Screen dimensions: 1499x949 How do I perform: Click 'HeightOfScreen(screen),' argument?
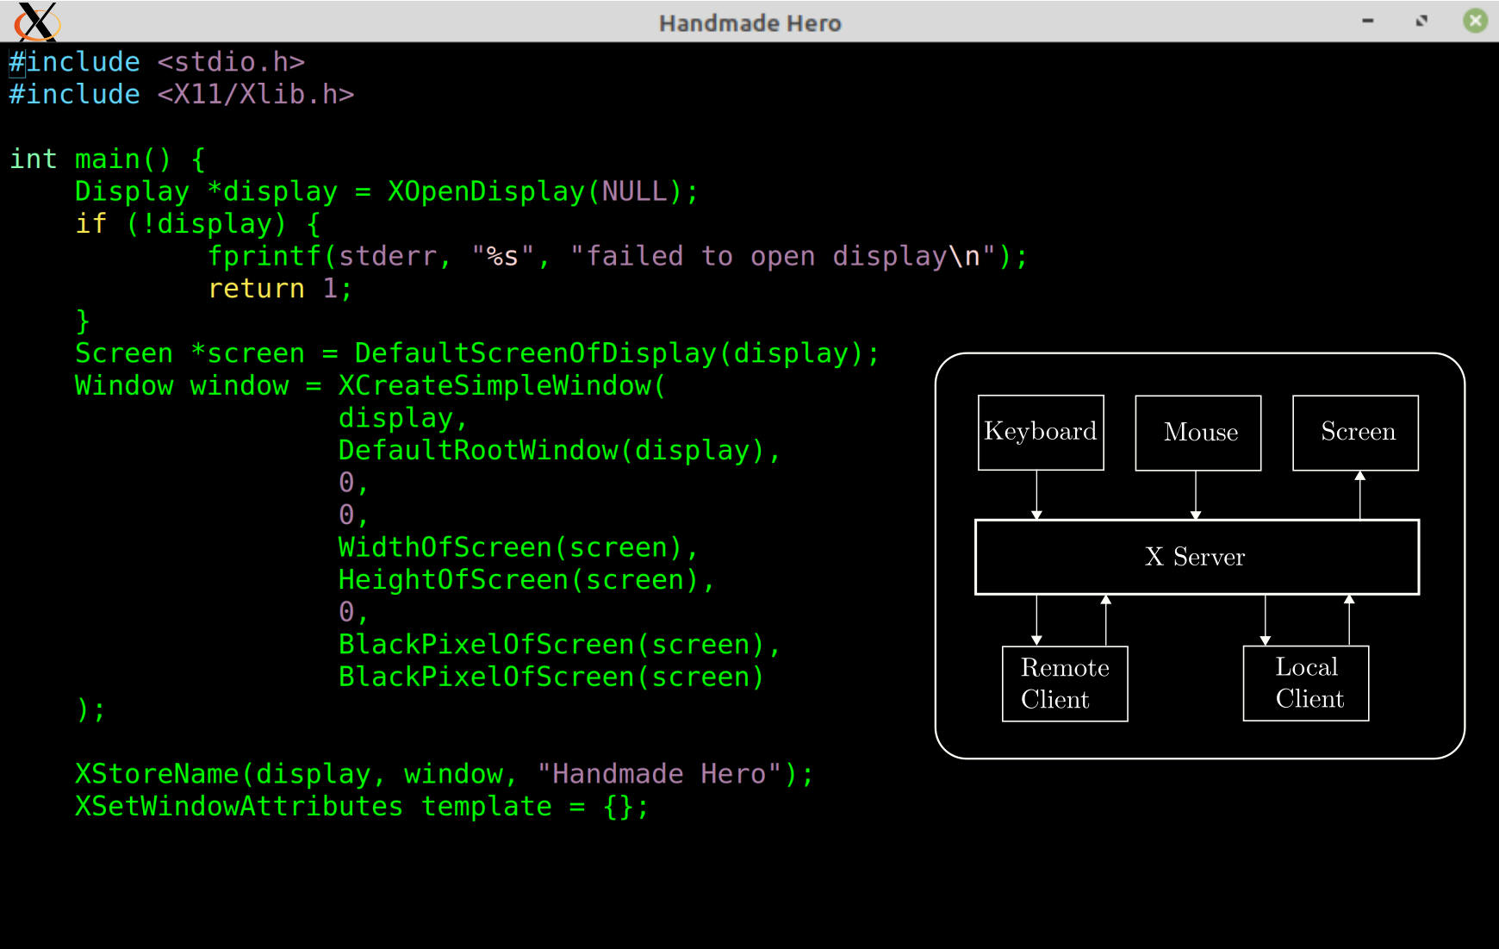(x=526, y=580)
